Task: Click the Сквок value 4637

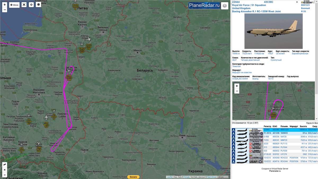Action: pyautogui.click(x=235, y=60)
